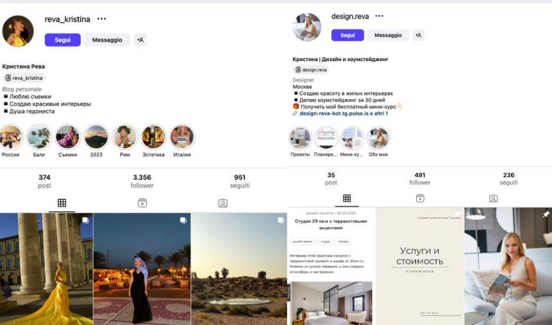
Task: Send Messaggio to design.reva
Action: click(x=388, y=35)
